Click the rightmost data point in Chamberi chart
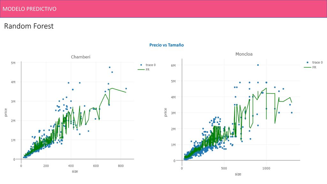The width and height of the screenshot is (327, 184). [x=126, y=89]
